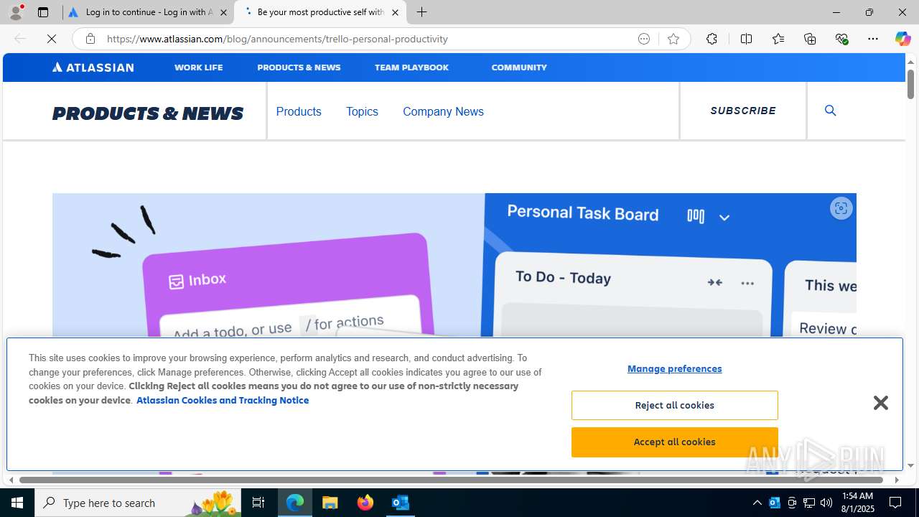Open the notification center icon
The image size is (919, 517).
click(895, 503)
